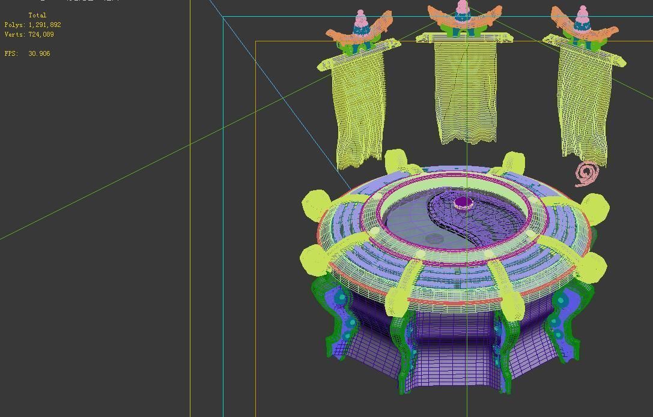This screenshot has width=653, height=417.
Task: Click the Polys count 1,291,892
Action: [x=44, y=25]
